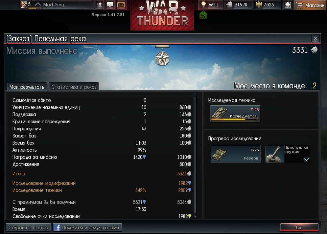Viewport: 327px width, 234px height.
Task: Open the chat speech bubble icon
Action: [110, 5]
